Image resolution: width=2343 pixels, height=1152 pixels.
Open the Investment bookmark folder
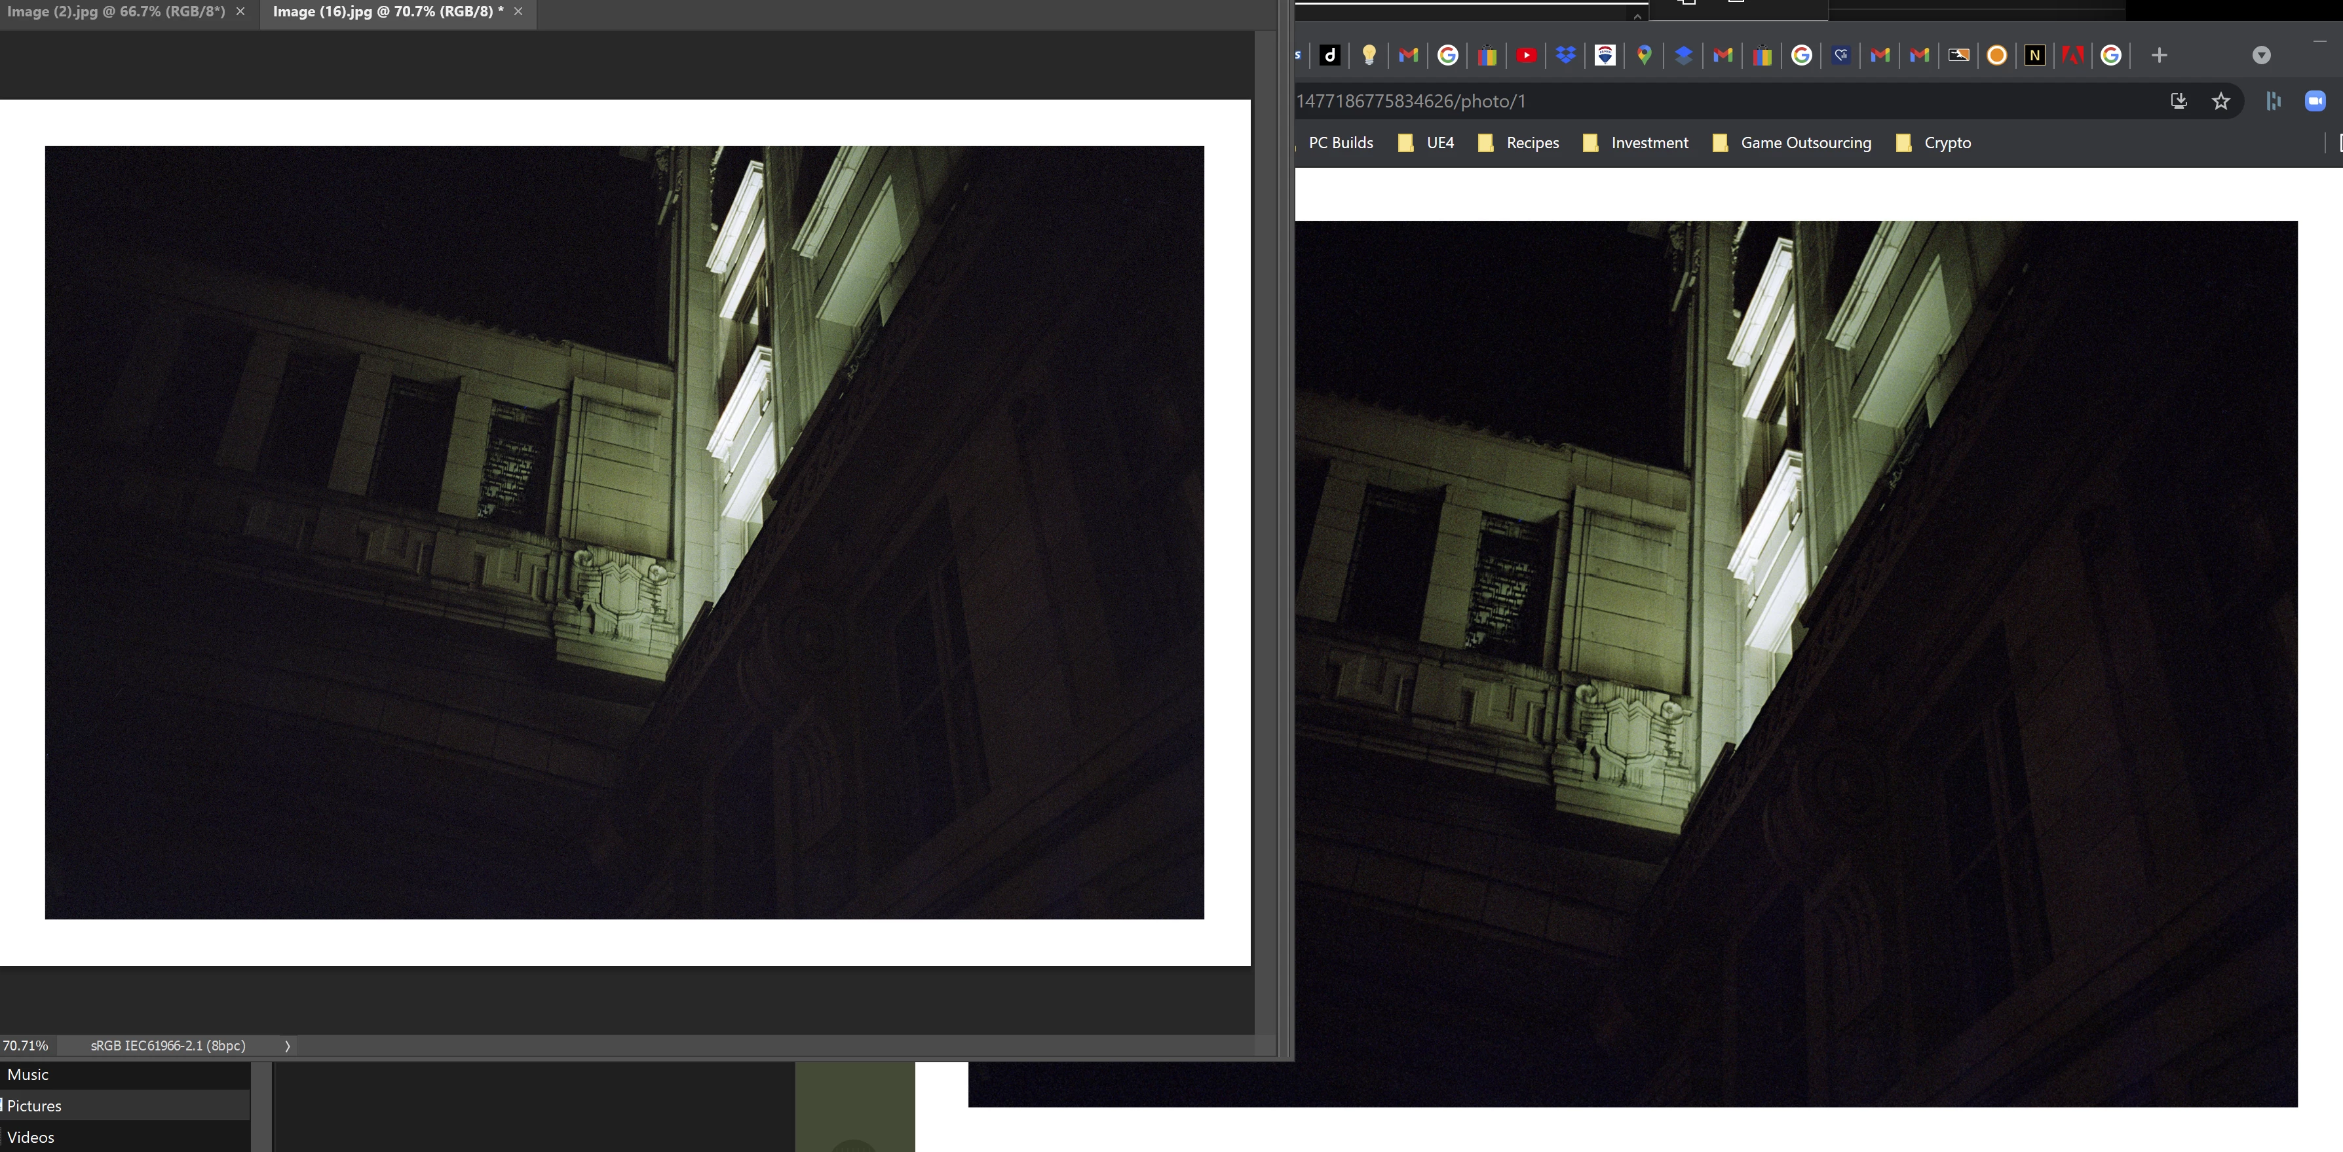click(1649, 143)
